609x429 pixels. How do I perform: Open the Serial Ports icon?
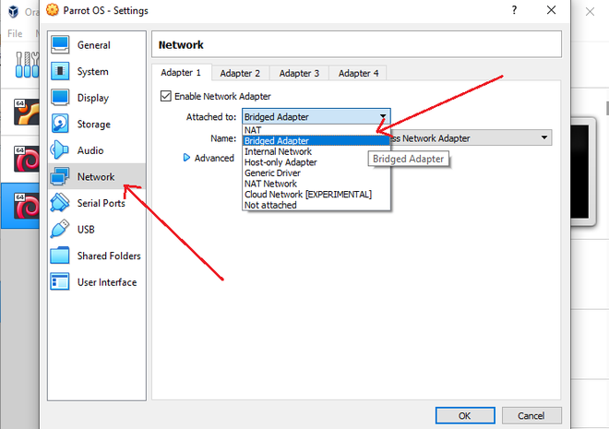pos(60,203)
